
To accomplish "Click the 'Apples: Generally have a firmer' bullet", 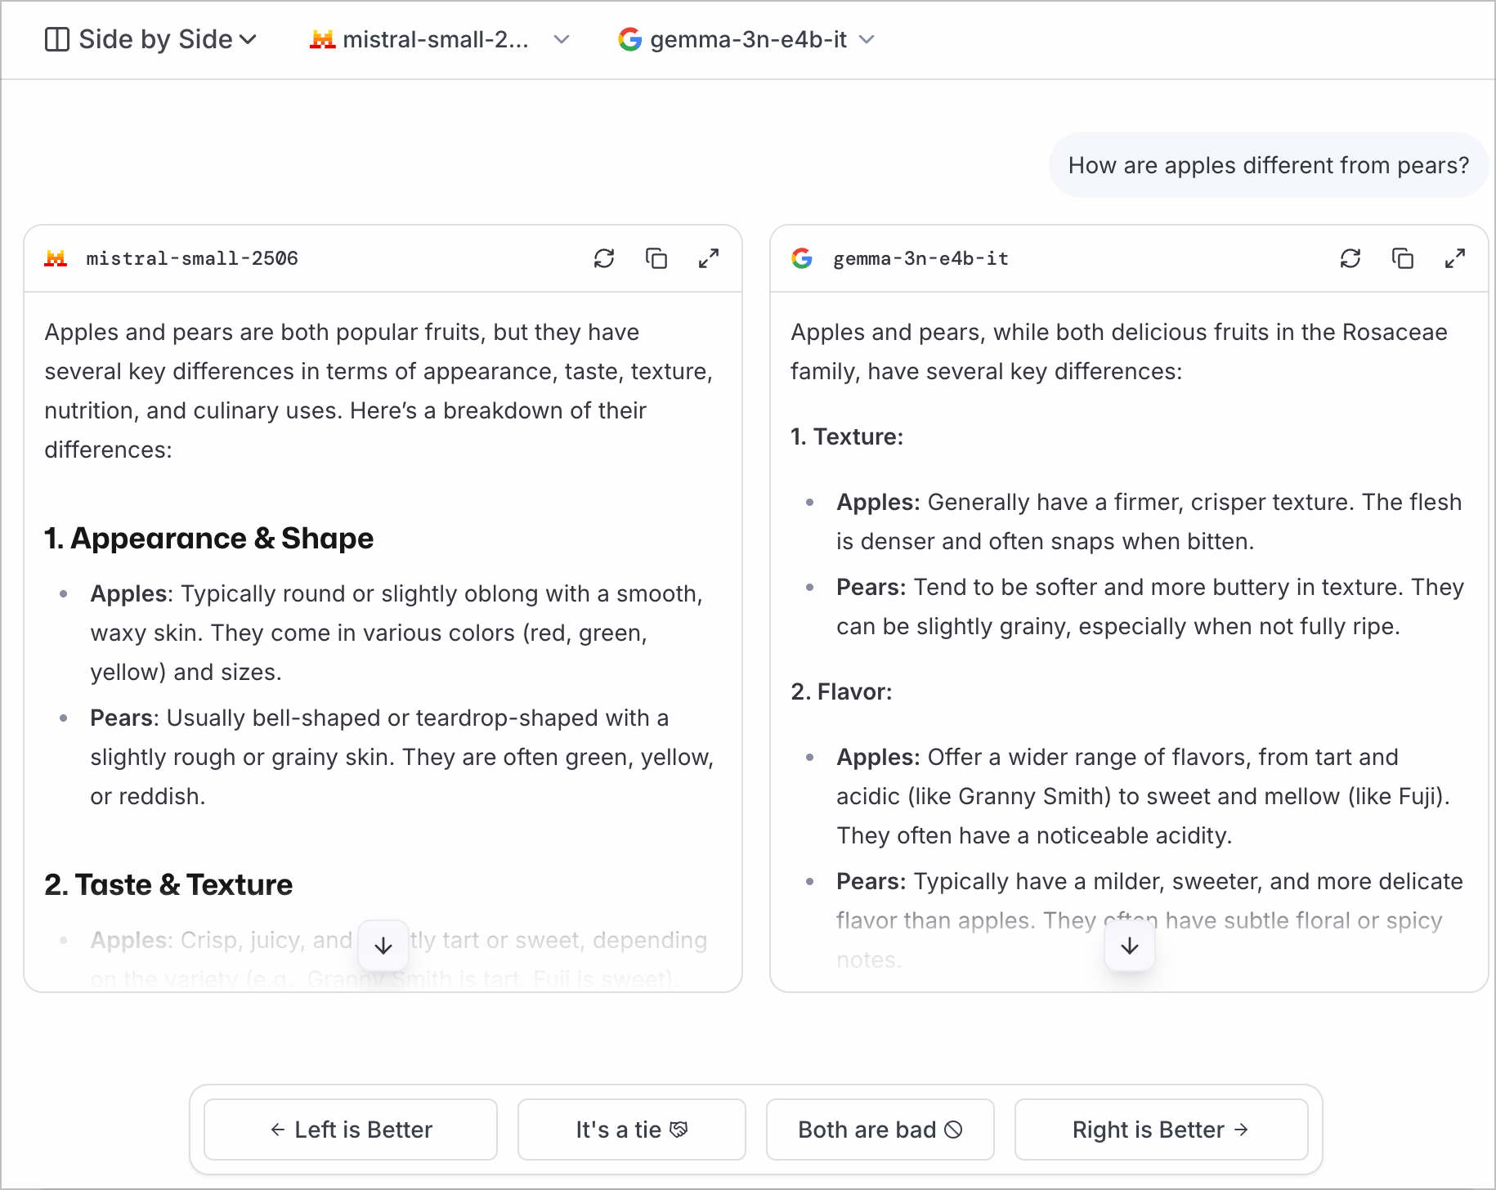I will click(x=1149, y=521).
